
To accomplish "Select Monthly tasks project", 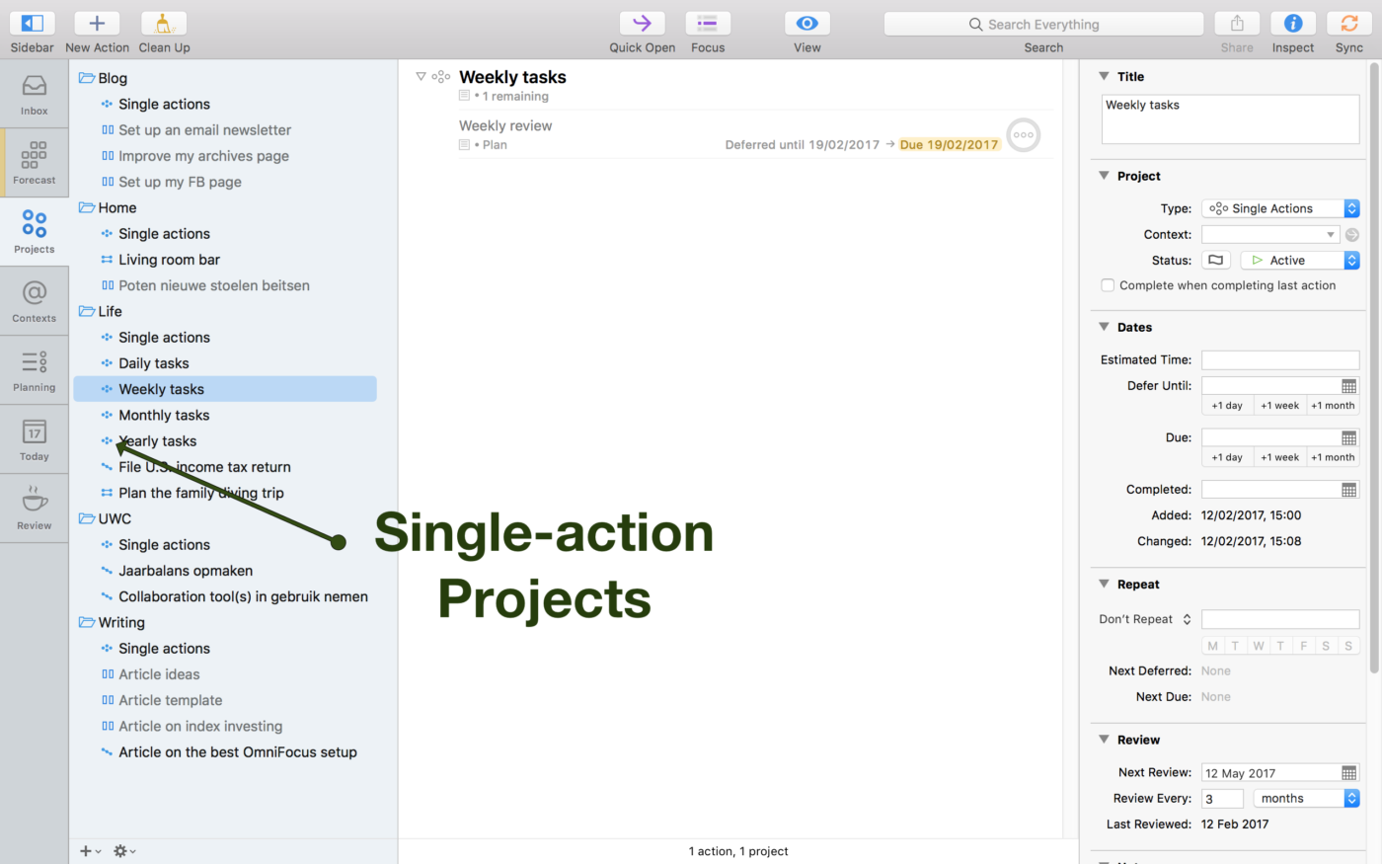I will click(x=164, y=415).
